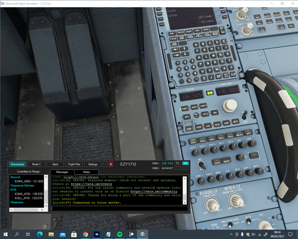Click the CAB volume knob
Viewport: 298px width, 239px height.
[x=252, y=144]
